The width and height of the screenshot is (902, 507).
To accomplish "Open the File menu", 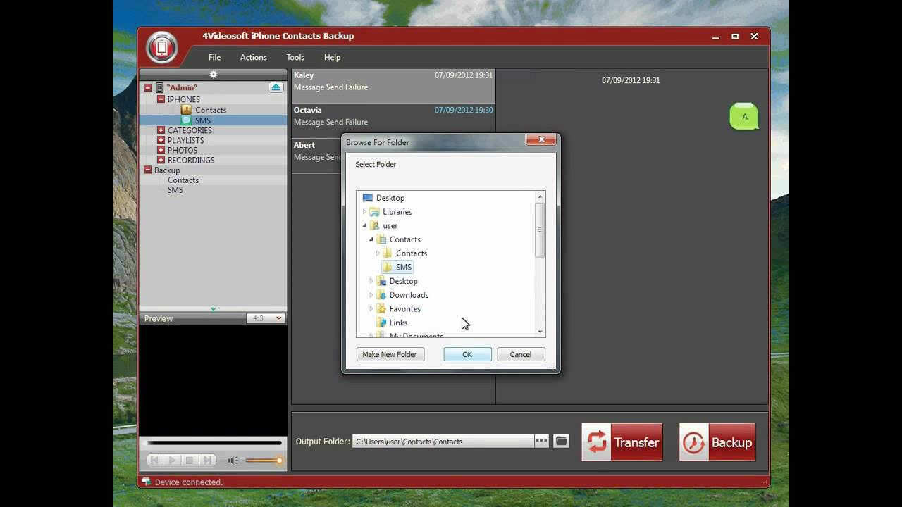I will coord(214,57).
